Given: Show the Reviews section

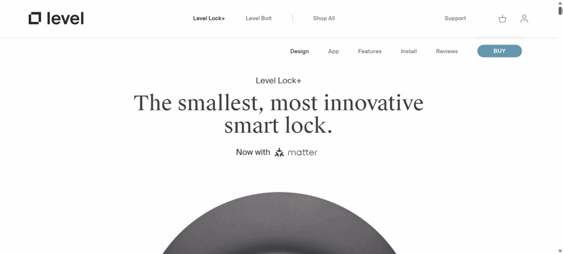Looking at the screenshot, I should point(446,51).
